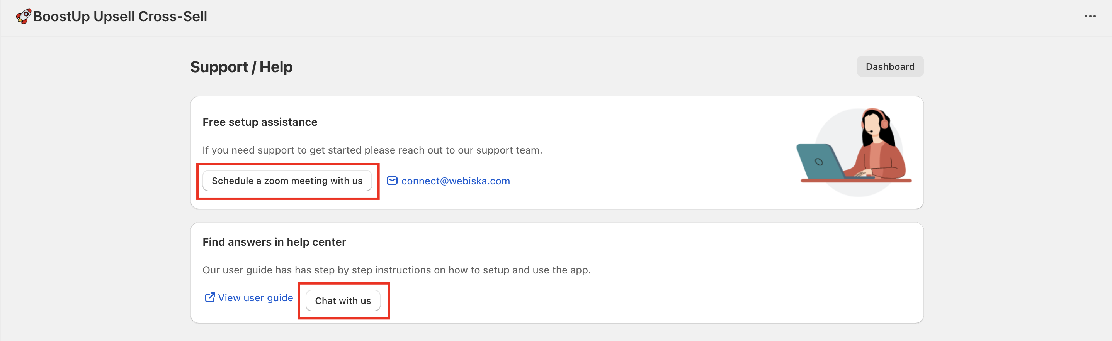This screenshot has height=341, width=1112.
Task: Open the three-dot more options menu
Action: coord(1090,16)
